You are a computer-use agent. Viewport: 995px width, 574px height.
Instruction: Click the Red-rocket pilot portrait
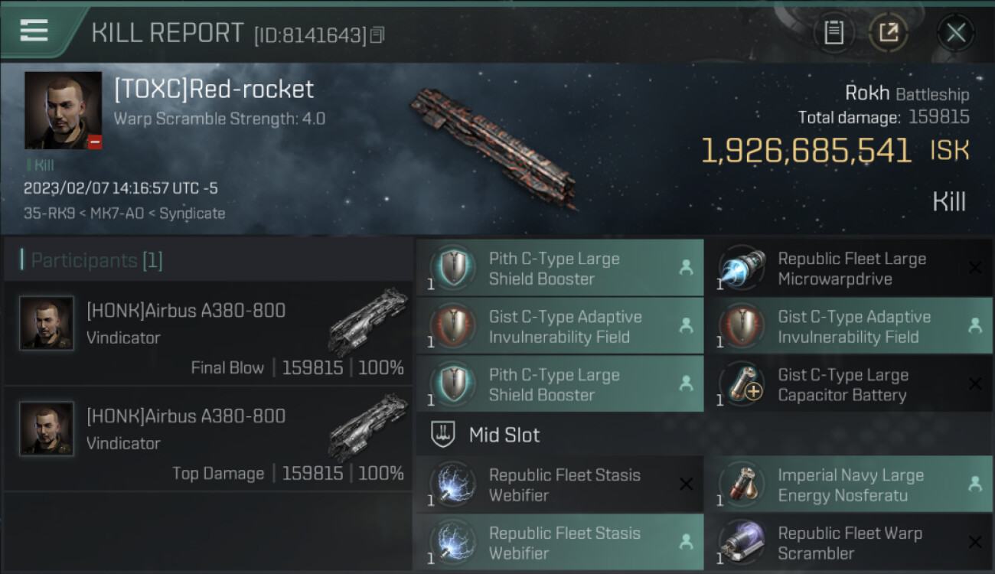tap(63, 110)
